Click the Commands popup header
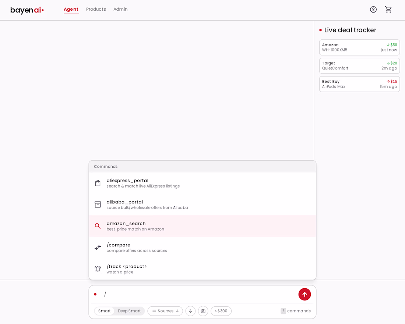Image resolution: width=405 pixels, height=324 pixels. pos(202,166)
